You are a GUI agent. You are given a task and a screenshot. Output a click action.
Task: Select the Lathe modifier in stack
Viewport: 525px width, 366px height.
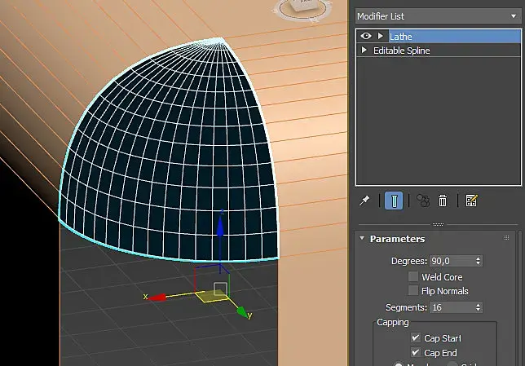tap(455, 36)
